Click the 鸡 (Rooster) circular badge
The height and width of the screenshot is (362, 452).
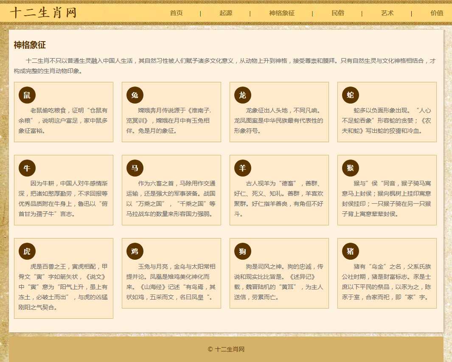135,251
